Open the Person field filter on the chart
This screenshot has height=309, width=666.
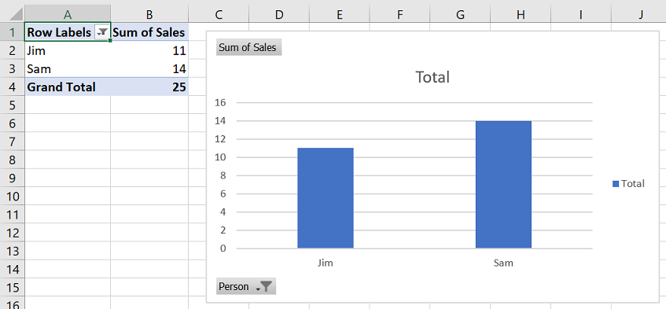click(x=246, y=286)
